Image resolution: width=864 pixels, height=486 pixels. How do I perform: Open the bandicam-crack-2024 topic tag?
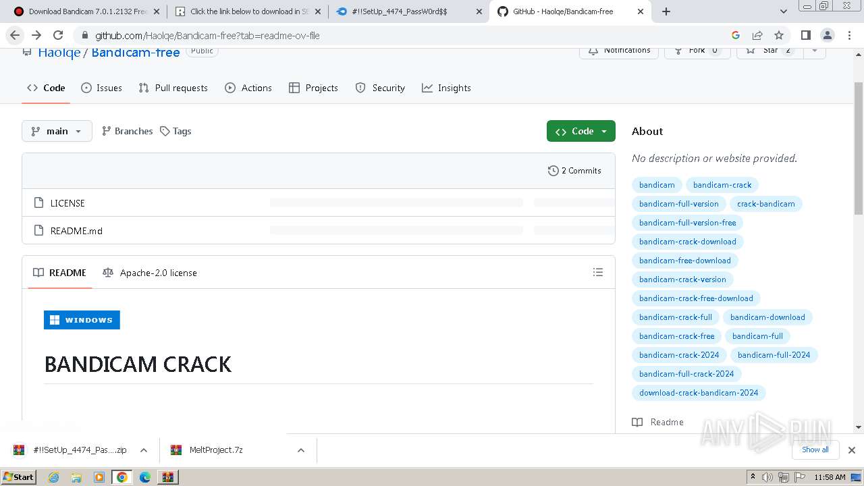pos(679,355)
